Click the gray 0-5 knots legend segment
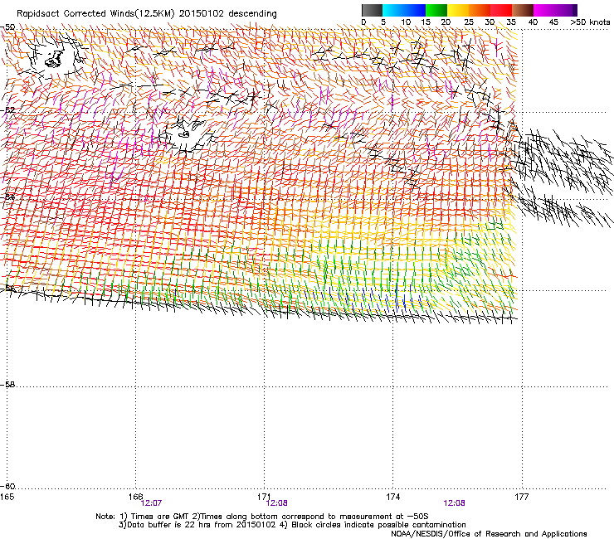This screenshot has width=614, height=539. (x=372, y=10)
